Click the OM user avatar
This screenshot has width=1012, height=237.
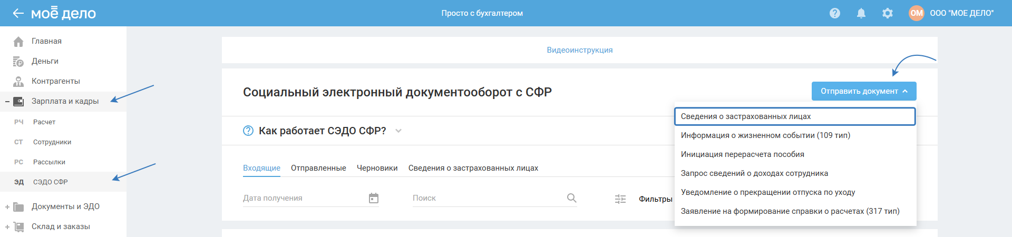[917, 13]
